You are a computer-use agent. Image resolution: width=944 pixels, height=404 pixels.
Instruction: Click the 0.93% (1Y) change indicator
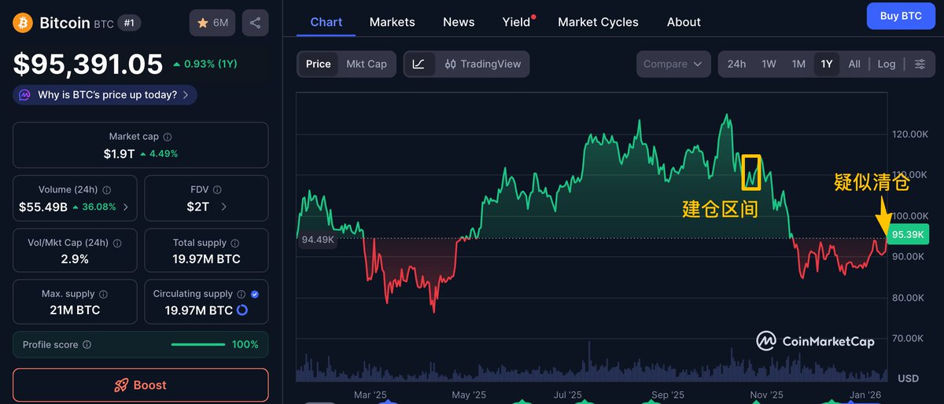tap(205, 64)
